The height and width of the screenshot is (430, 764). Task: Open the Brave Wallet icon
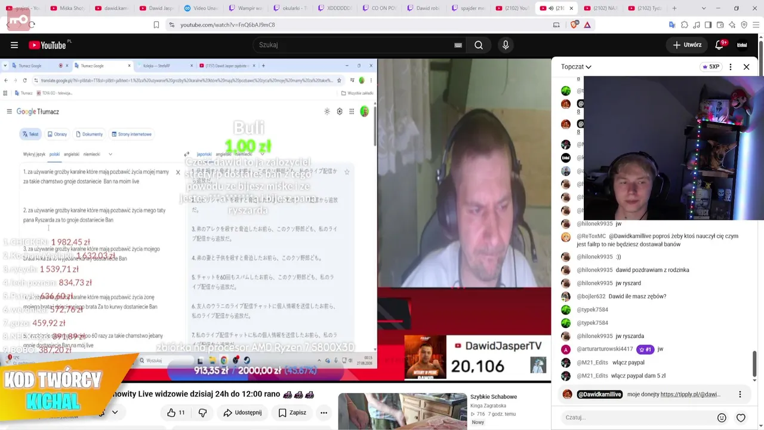(x=720, y=24)
